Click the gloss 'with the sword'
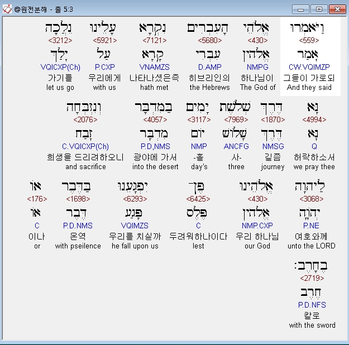 coord(312,325)
